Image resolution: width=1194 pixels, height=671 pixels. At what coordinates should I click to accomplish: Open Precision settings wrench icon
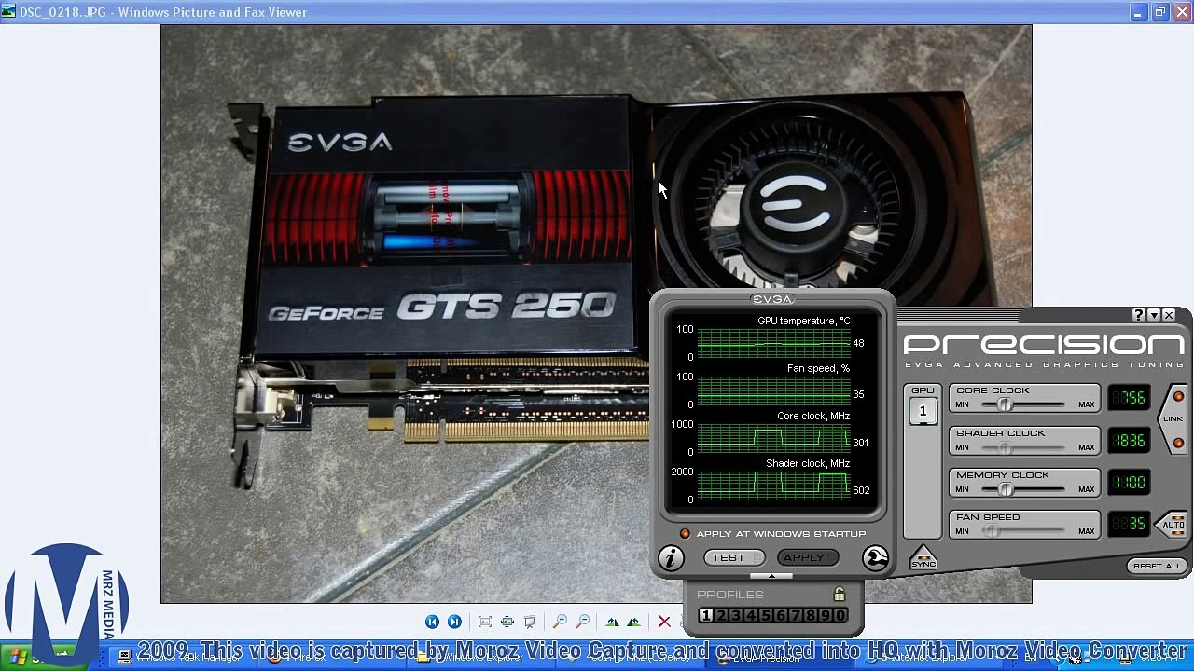875,558
